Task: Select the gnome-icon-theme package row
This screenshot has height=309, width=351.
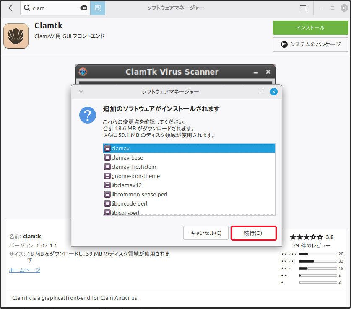Action: pos(189,176)
